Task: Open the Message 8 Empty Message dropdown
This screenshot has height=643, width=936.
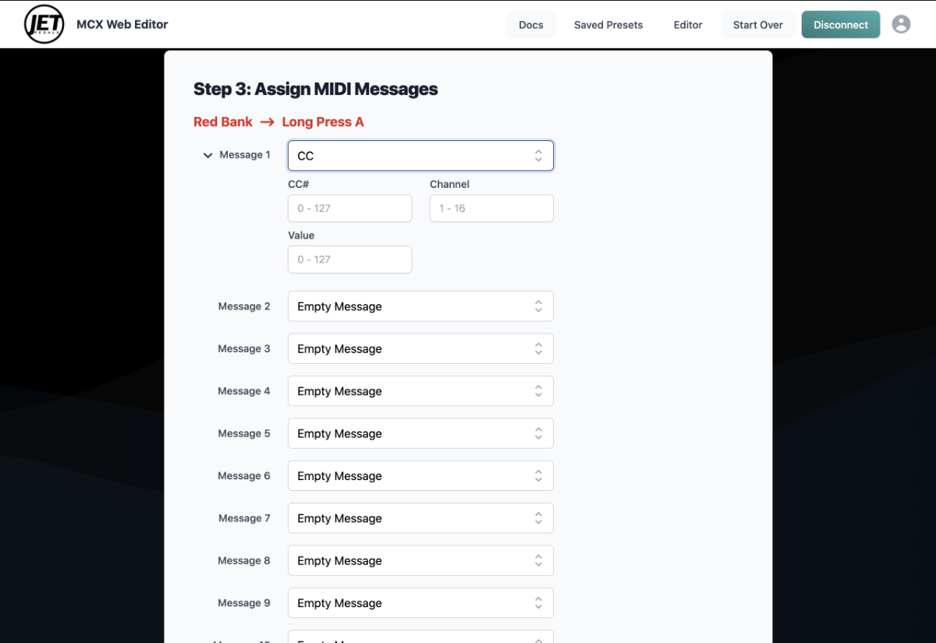Action: point(420,560)
